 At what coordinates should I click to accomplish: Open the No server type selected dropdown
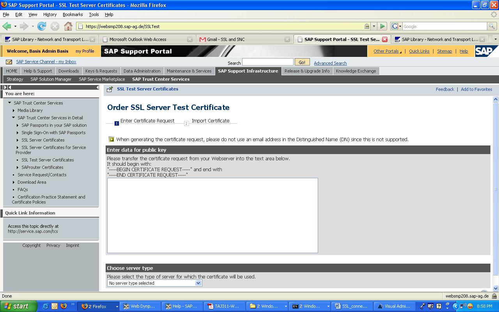tap(198, 283)
